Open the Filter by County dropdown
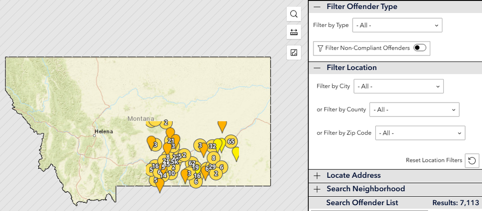Screen dimensions: 482x211 click(x=414, y=109)
